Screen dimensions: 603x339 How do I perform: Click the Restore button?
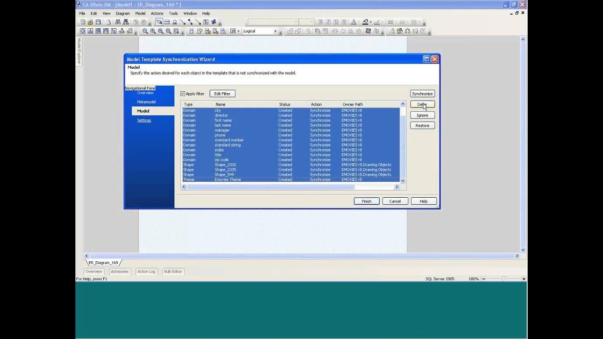pyautogui.click(x=422, y=126)
